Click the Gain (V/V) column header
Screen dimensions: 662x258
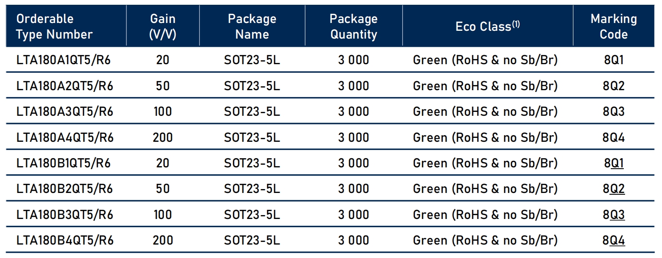coord(162,26)
